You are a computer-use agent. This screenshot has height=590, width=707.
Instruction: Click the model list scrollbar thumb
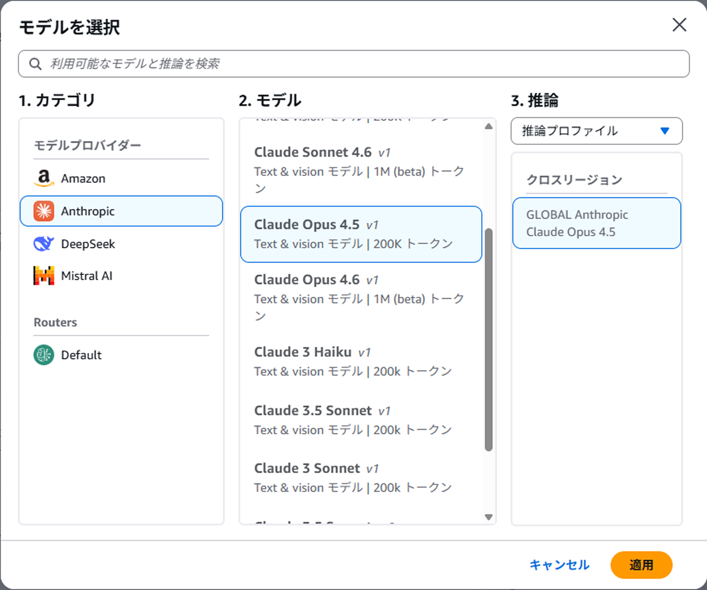tap(488, 339)
